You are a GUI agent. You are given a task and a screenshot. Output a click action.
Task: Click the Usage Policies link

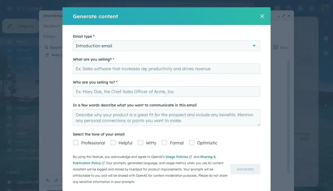tap(177, 157)
